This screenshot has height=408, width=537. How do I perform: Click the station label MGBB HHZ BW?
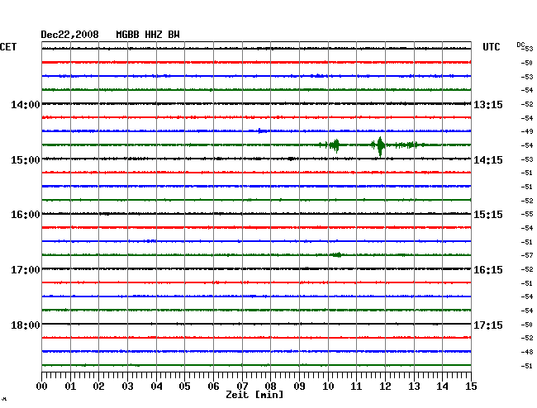(x=148, y=35)
